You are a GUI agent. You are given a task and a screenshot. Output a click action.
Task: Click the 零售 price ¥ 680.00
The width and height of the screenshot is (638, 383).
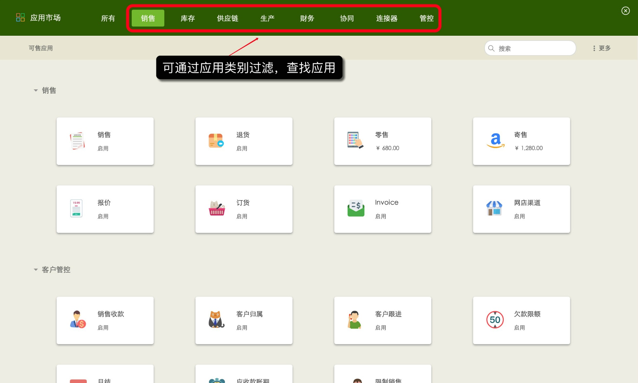click(388, 148)
